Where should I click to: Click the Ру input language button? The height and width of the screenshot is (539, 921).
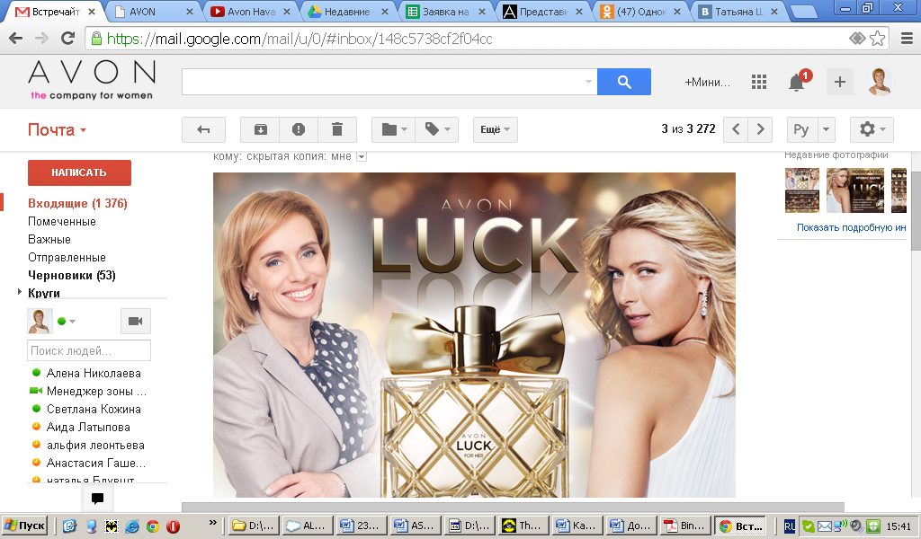(801, 129)
